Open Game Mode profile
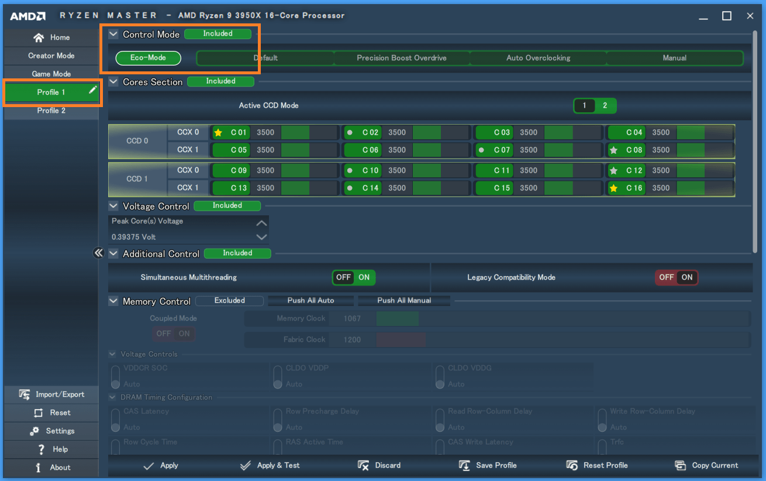Screen dimensions: 766x481 point(51,74)
